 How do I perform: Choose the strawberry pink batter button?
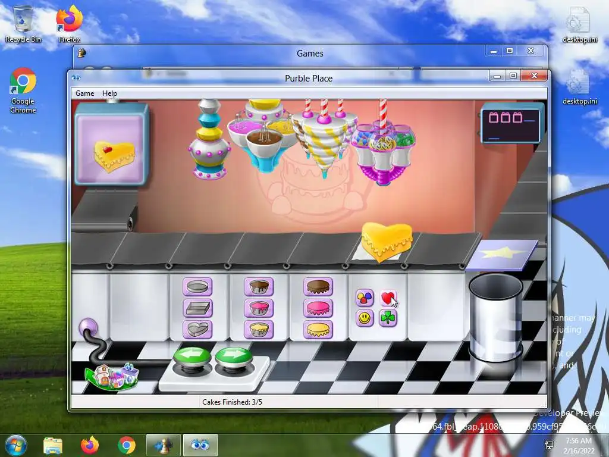click(259, 308)
